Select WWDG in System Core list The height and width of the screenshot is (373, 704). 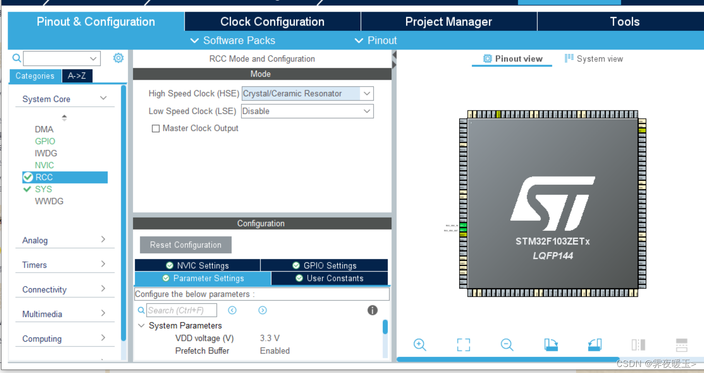pos(49,201)
